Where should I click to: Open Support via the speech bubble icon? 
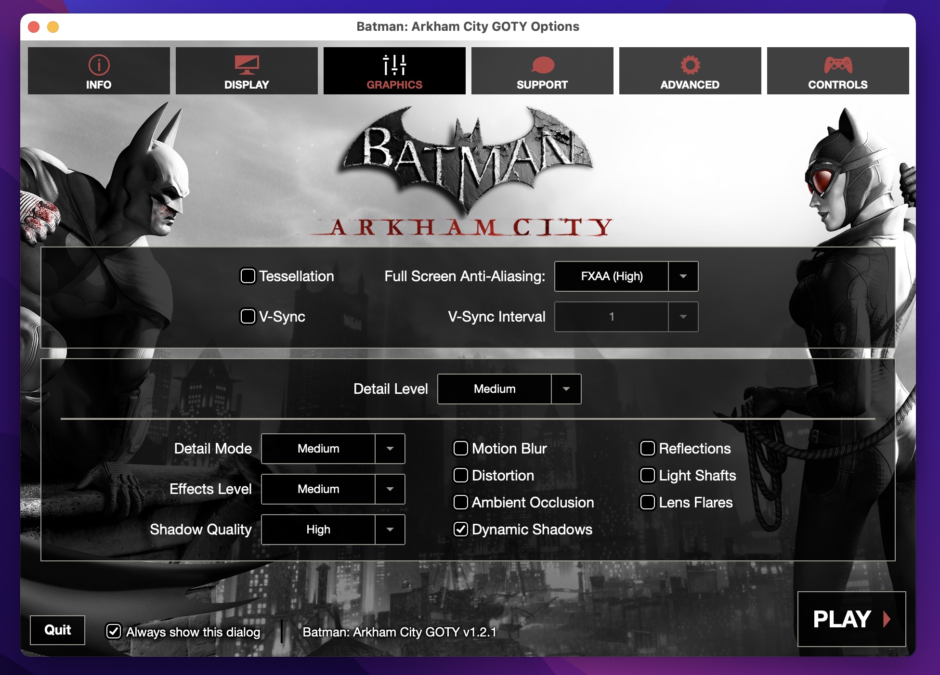[x=542, y=64]
